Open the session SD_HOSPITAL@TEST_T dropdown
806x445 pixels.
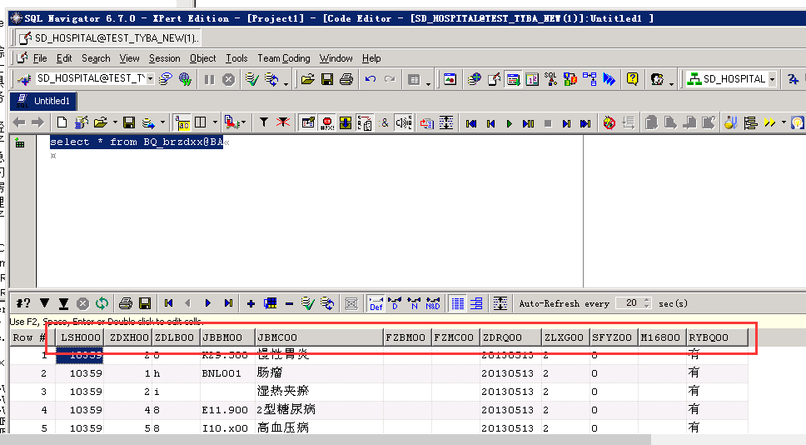coord(150,78)
